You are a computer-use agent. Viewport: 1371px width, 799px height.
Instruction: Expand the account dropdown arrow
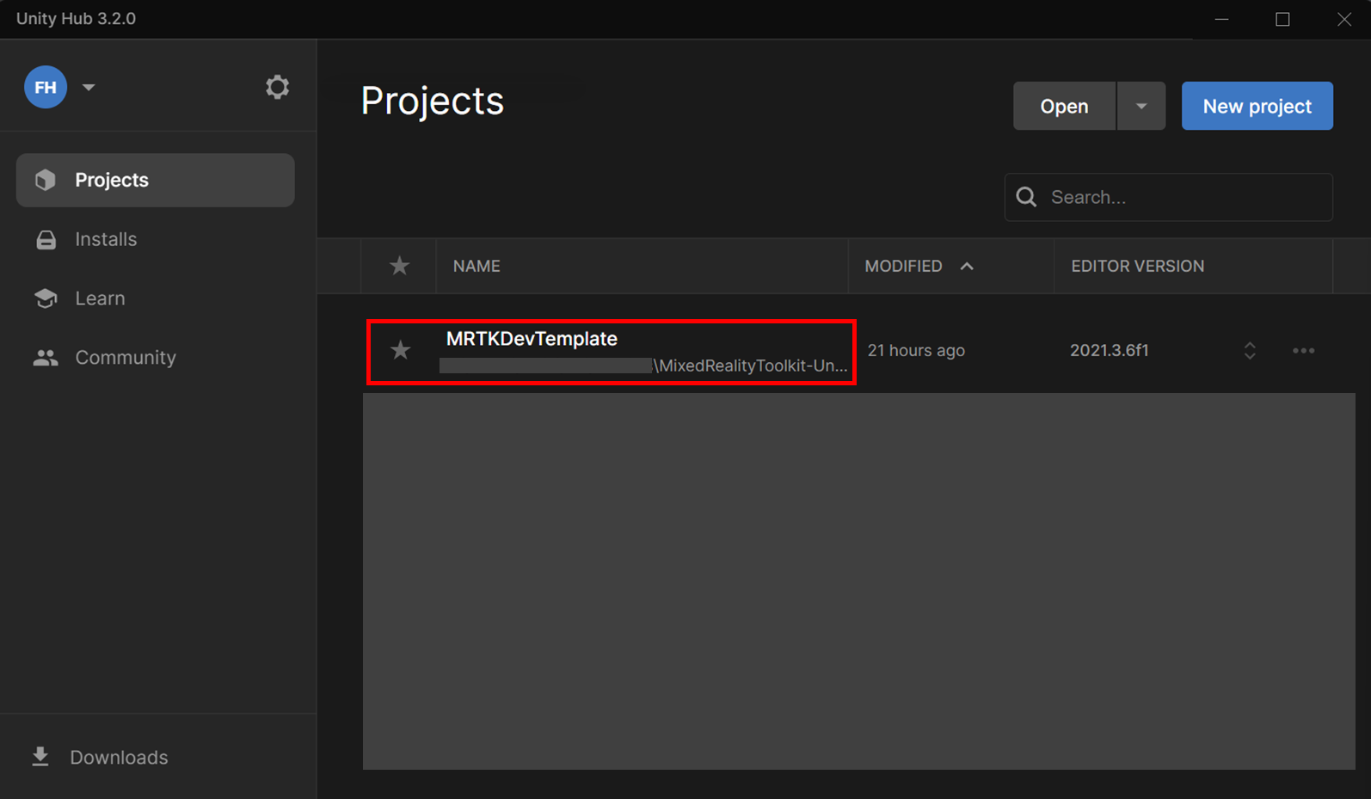click(x=89, y=87)
